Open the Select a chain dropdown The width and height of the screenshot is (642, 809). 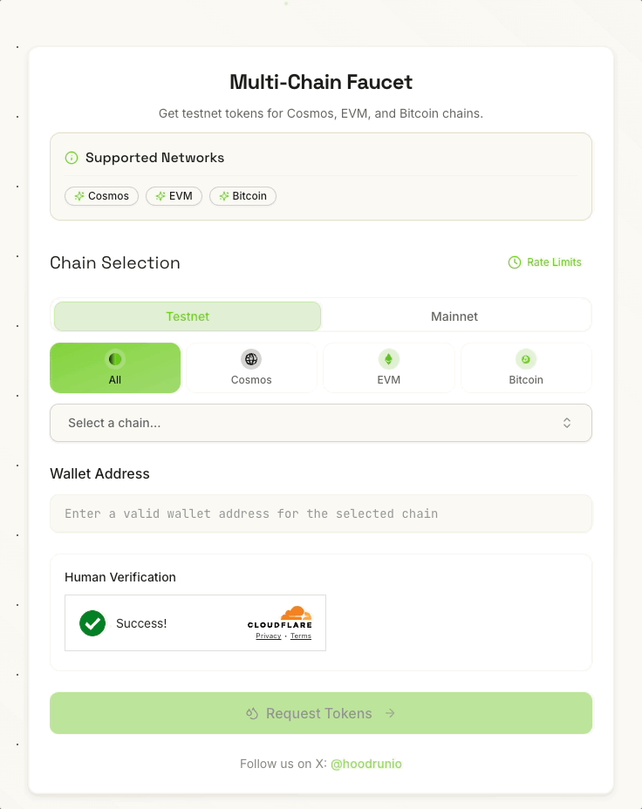[320, 422]
